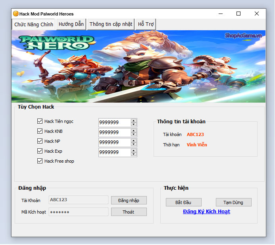Click the Tài Khoản input field
Viewport: 275px width, 245px height.
tap(79, 200)
